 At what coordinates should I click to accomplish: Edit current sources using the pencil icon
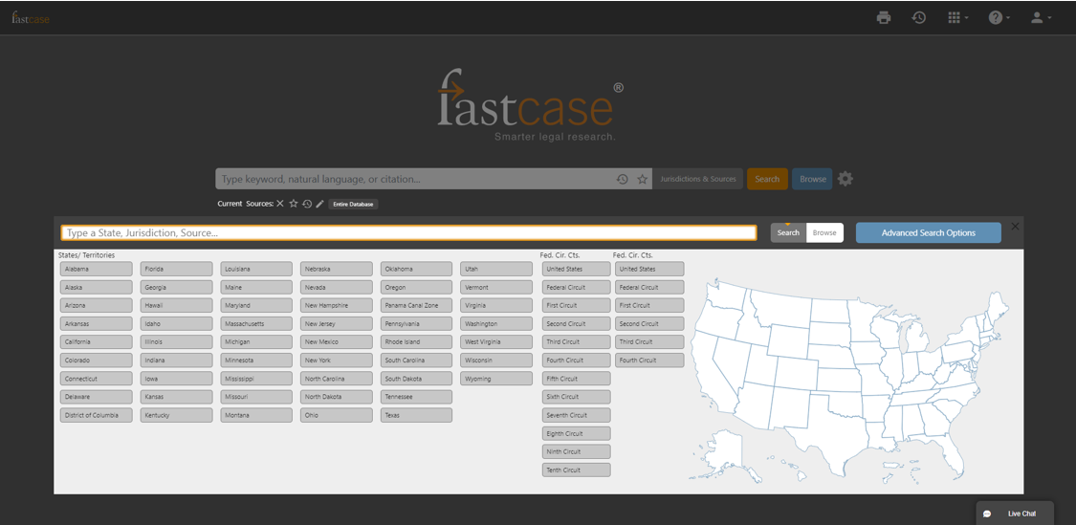320,204
